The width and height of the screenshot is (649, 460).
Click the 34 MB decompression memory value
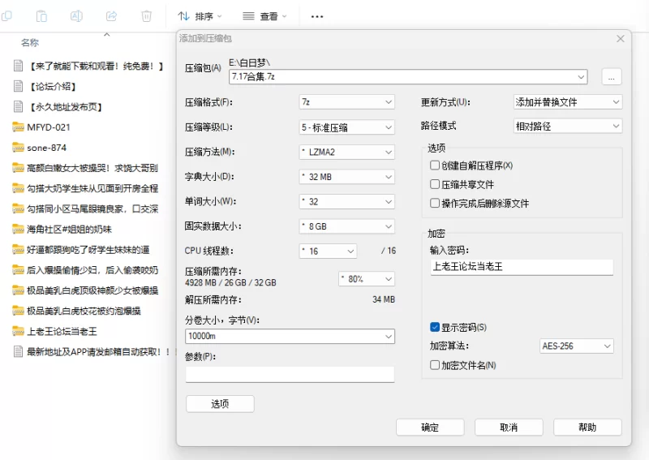click(384, 299)
